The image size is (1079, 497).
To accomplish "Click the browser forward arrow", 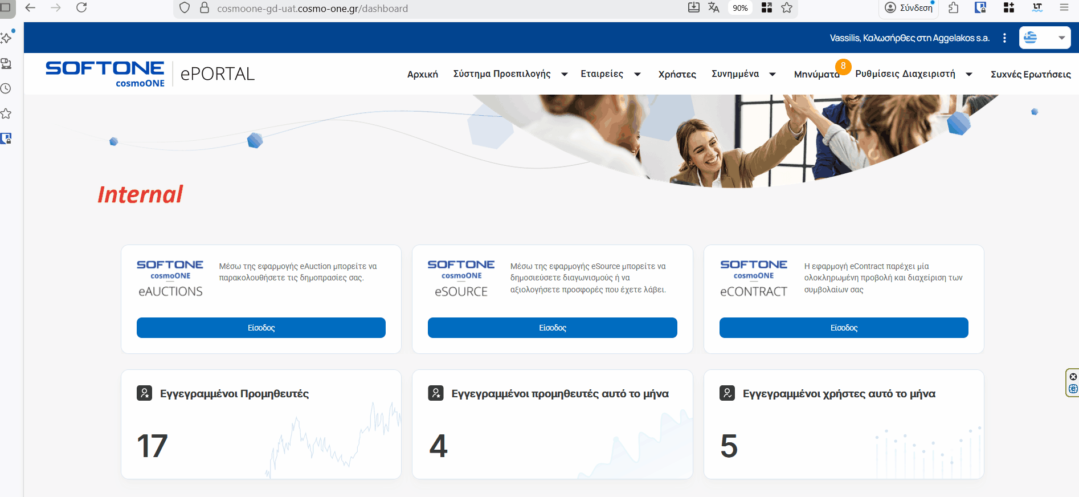I will click(56, 8).
